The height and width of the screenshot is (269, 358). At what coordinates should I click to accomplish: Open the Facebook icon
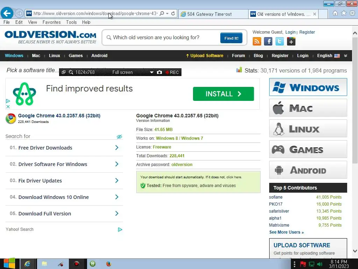268,41
